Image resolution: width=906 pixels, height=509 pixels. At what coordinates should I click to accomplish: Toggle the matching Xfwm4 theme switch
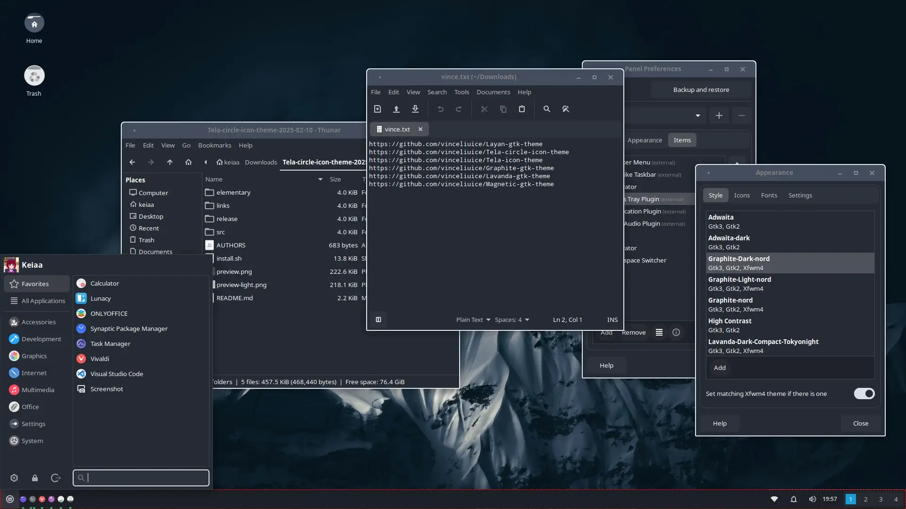(x=864, y=394)
